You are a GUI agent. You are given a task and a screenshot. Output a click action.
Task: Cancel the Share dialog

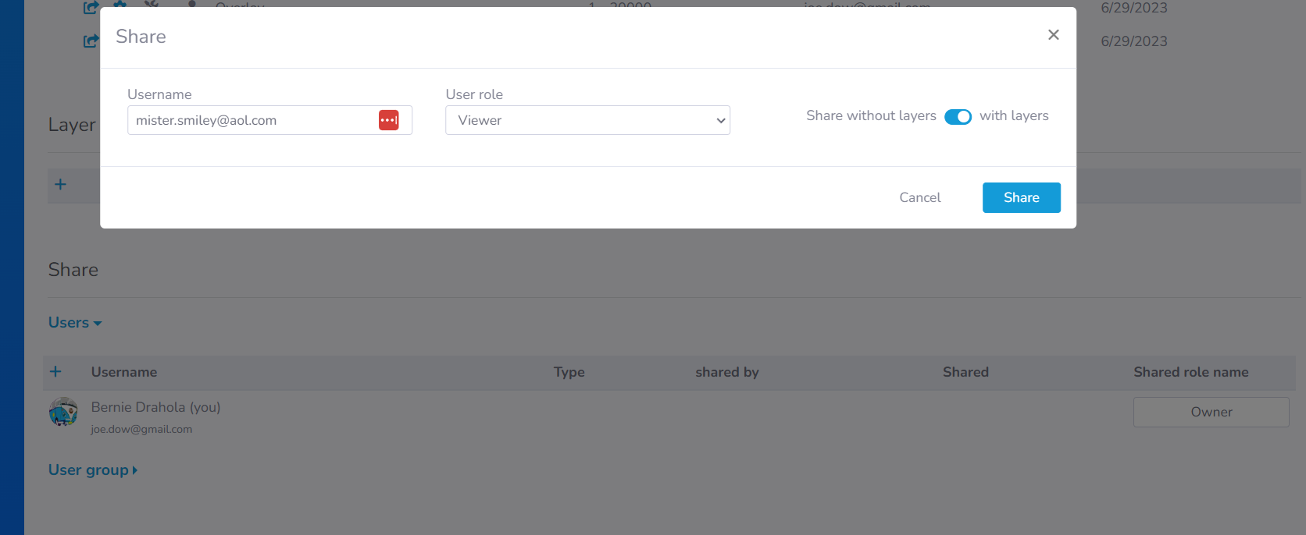(x=919, y=197)
